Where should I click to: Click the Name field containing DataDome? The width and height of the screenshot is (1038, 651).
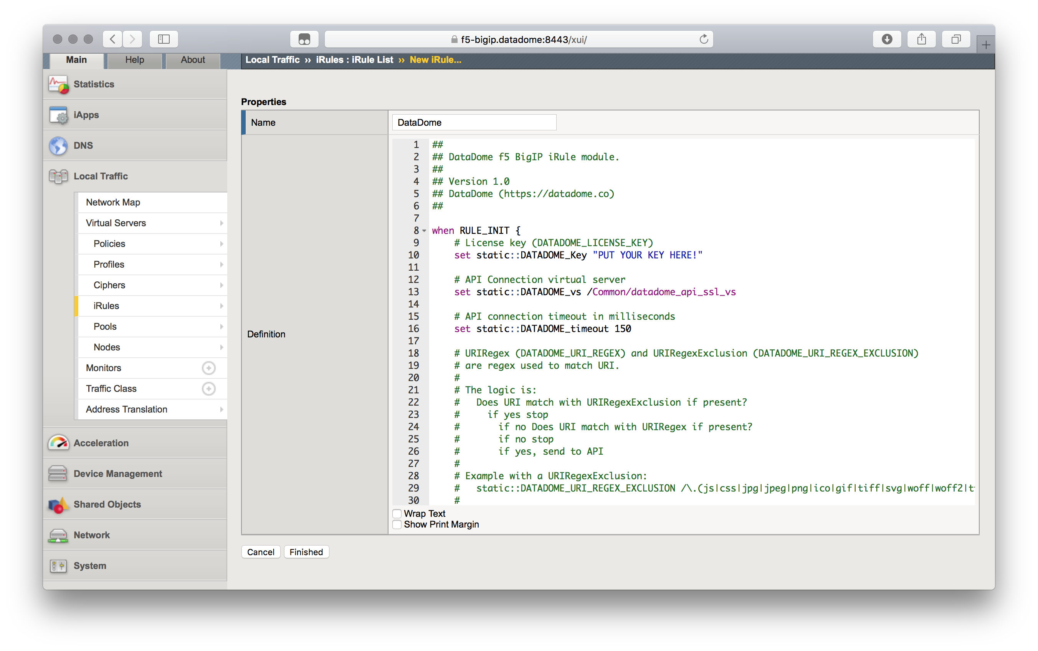pyautogui.click(x=474, y=122)
